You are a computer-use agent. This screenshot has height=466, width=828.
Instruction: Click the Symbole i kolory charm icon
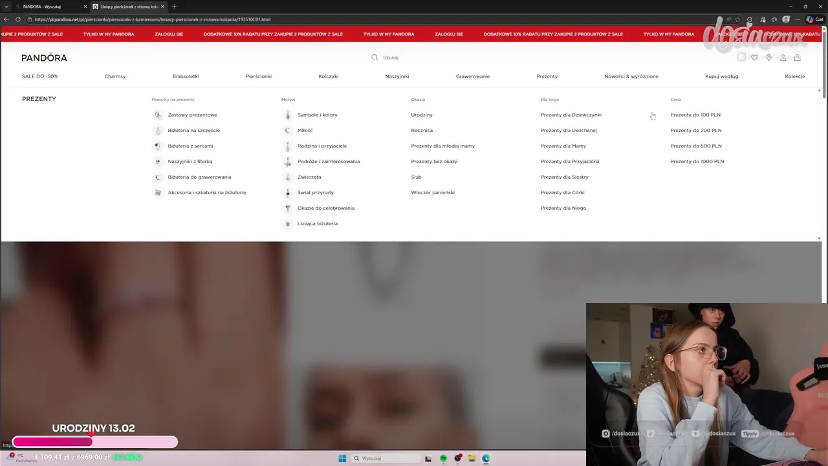pos(288,115)
